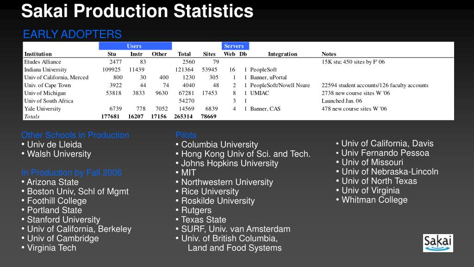Select the note "15K stu; 450 sites by F 06"

353,62
